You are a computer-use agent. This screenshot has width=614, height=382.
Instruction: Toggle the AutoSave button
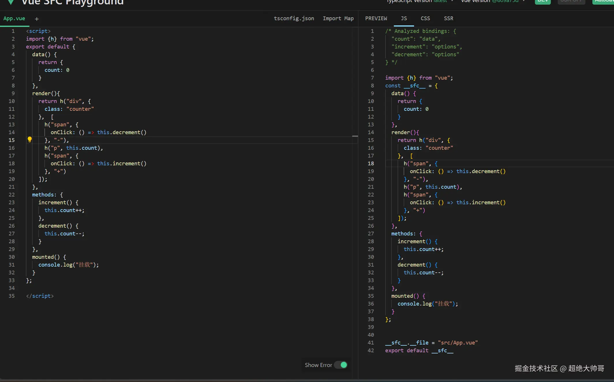[x=603, y=1]
